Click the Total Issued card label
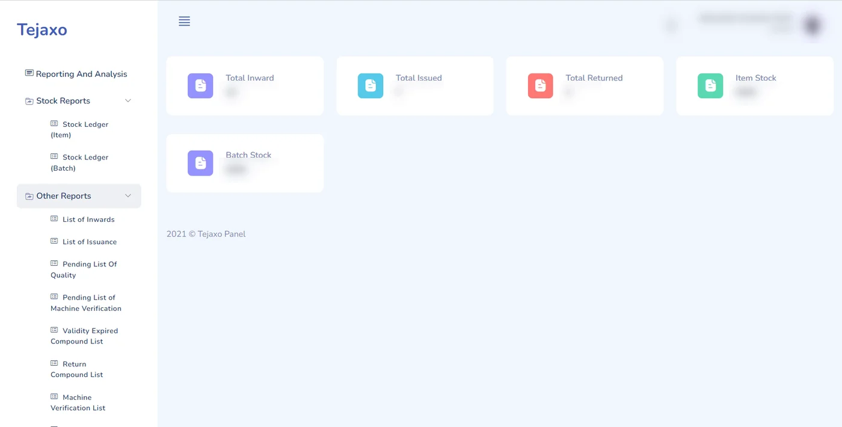Viewport: 842px width, 427px height. 419,78
